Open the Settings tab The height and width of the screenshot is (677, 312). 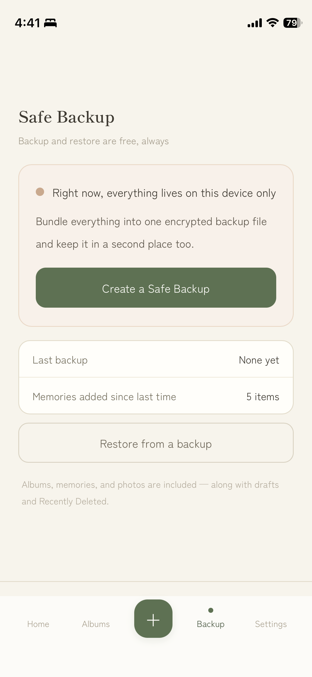click(x=271, y=624)
